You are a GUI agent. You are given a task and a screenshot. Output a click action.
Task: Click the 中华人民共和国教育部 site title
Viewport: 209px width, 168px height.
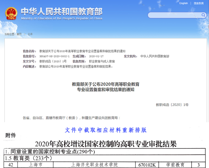62,12
